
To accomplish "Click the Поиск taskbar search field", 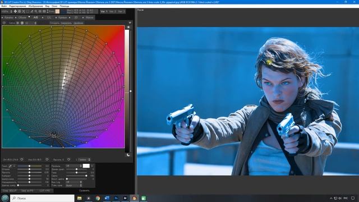I will point(42,198).
